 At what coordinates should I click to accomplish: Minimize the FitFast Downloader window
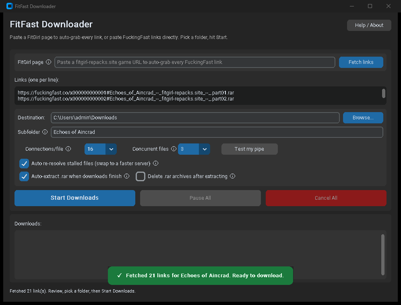[352, 6]
